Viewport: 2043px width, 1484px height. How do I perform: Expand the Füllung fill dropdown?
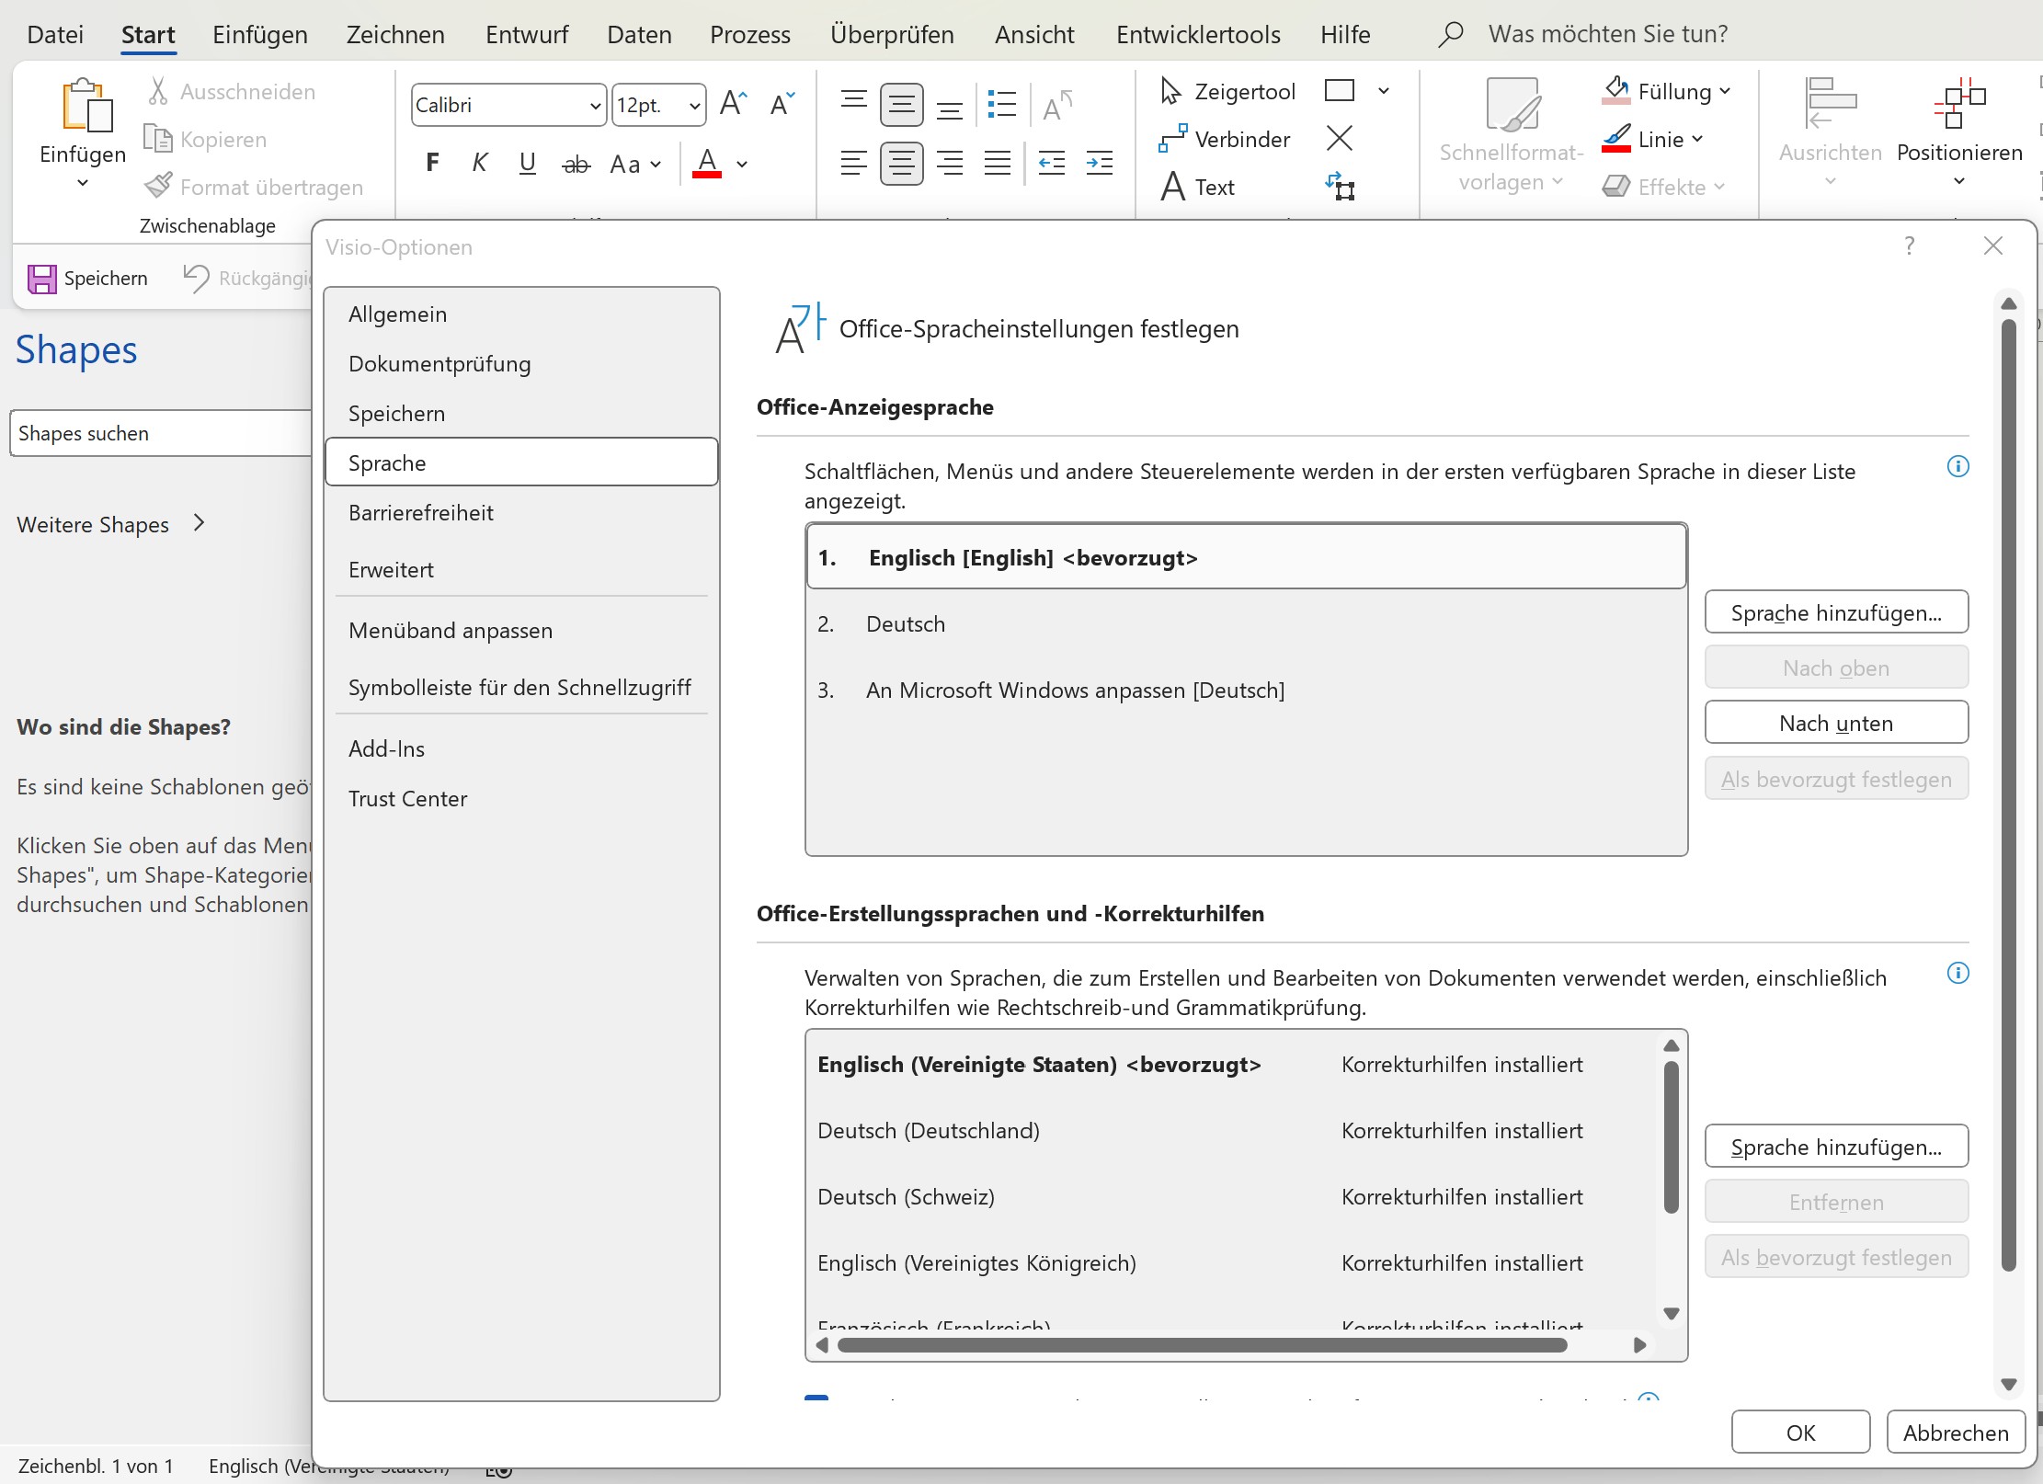1725,91
